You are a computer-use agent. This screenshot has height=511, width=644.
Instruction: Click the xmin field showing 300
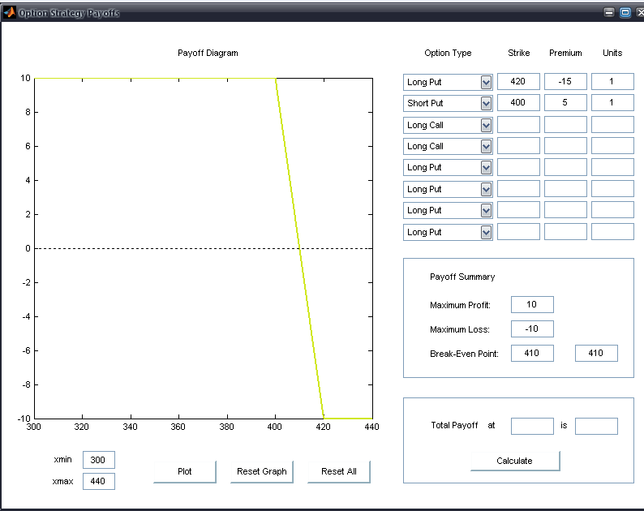point(99,460)
